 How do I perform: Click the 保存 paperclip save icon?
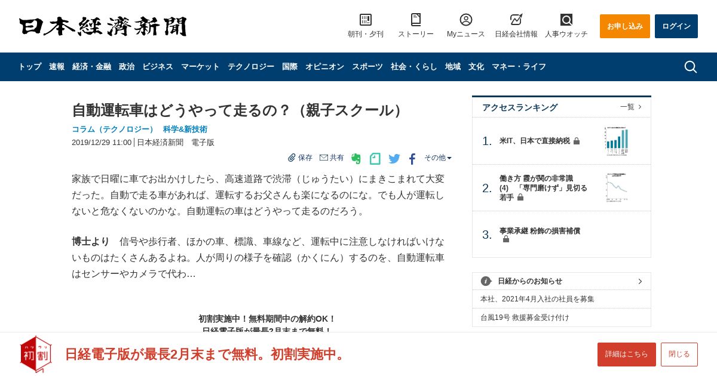(x=292, y=158)
